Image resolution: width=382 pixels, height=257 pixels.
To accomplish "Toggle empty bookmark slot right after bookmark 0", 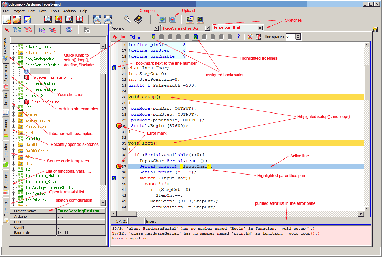I will [x=161, y=37].
